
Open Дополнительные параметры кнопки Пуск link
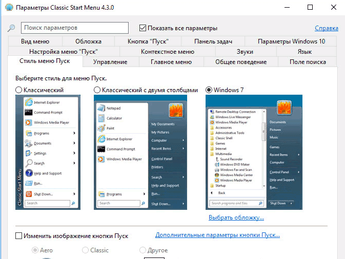click(217, 235)
